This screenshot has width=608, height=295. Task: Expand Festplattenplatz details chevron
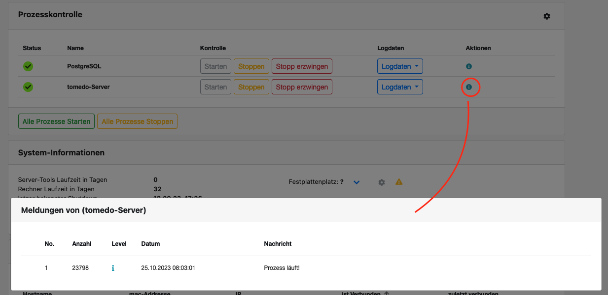click(357, 182)
